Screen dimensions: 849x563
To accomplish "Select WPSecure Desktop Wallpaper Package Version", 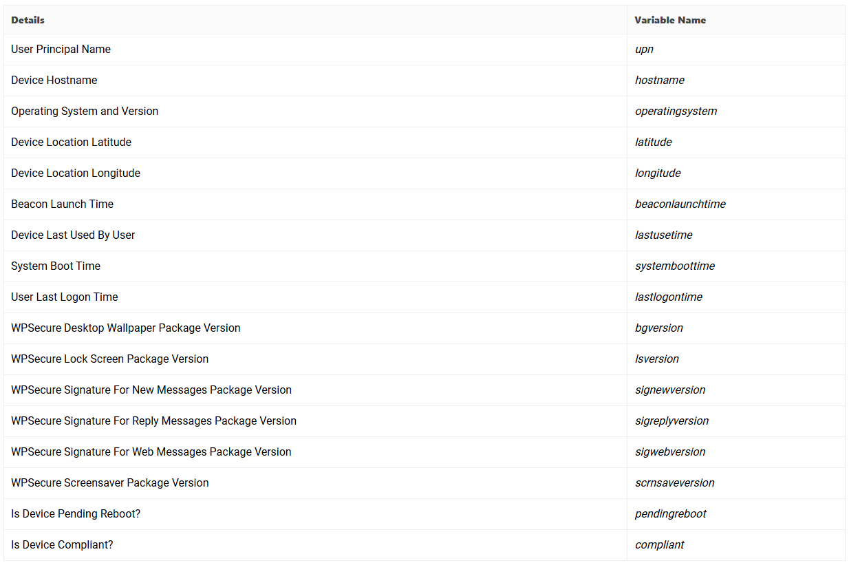I will pos(126,328).
